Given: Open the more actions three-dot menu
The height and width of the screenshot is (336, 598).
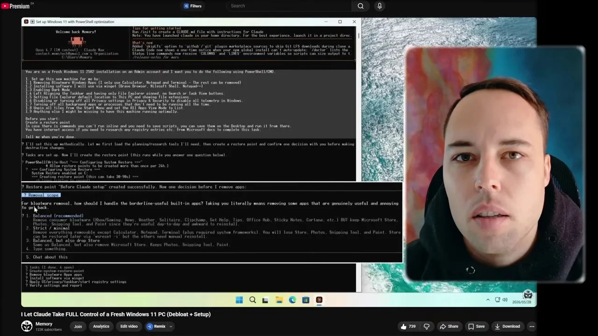Looking at the screenshot, I should 532,327.
